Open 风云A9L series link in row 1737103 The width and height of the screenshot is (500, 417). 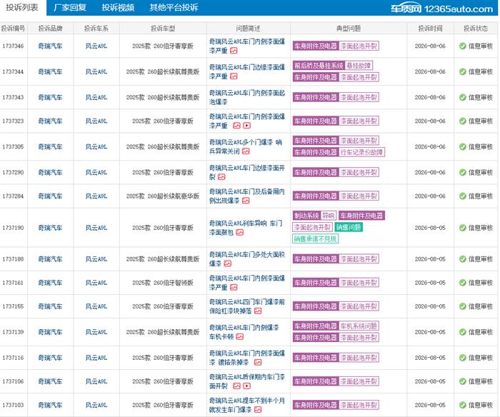(96, 405)
